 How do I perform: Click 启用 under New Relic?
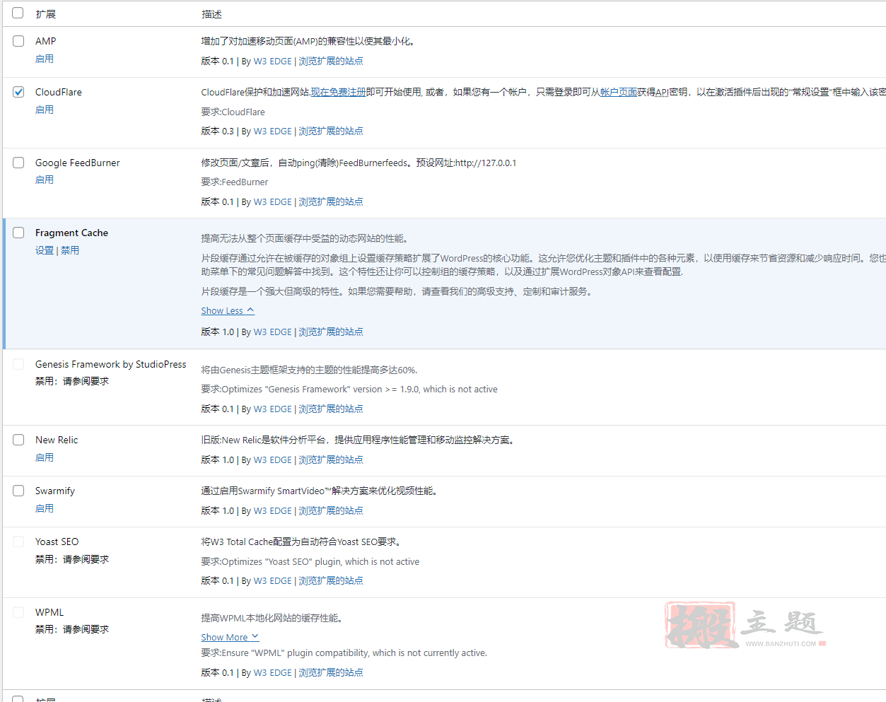click(x=45, y=457)
